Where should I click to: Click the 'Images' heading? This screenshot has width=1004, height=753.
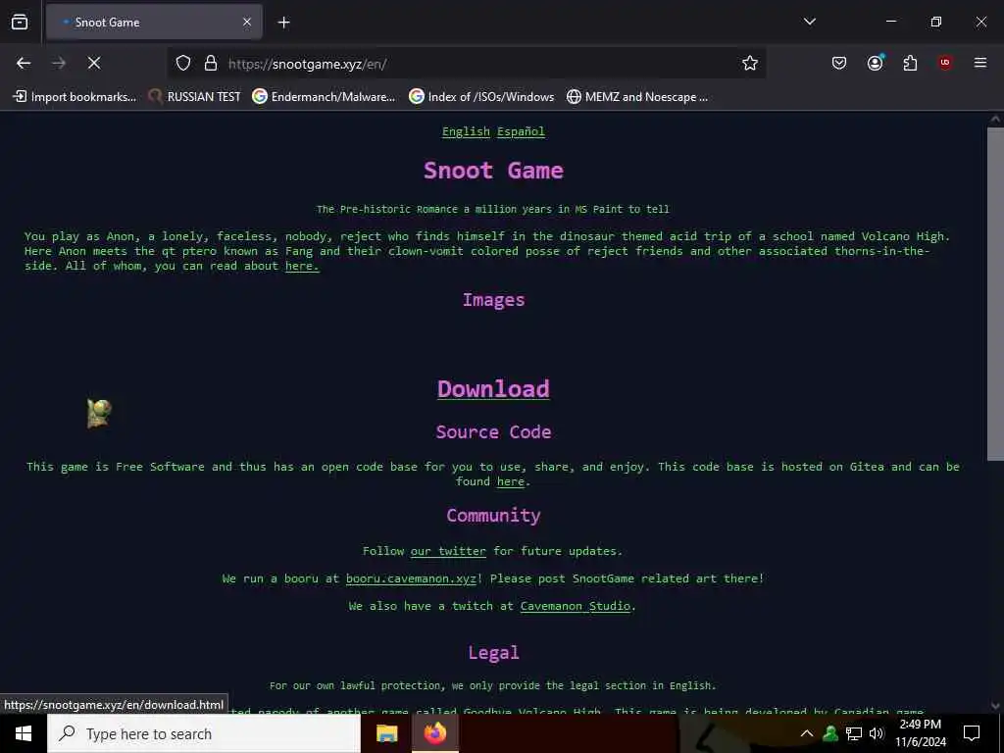tap(493, 300)
